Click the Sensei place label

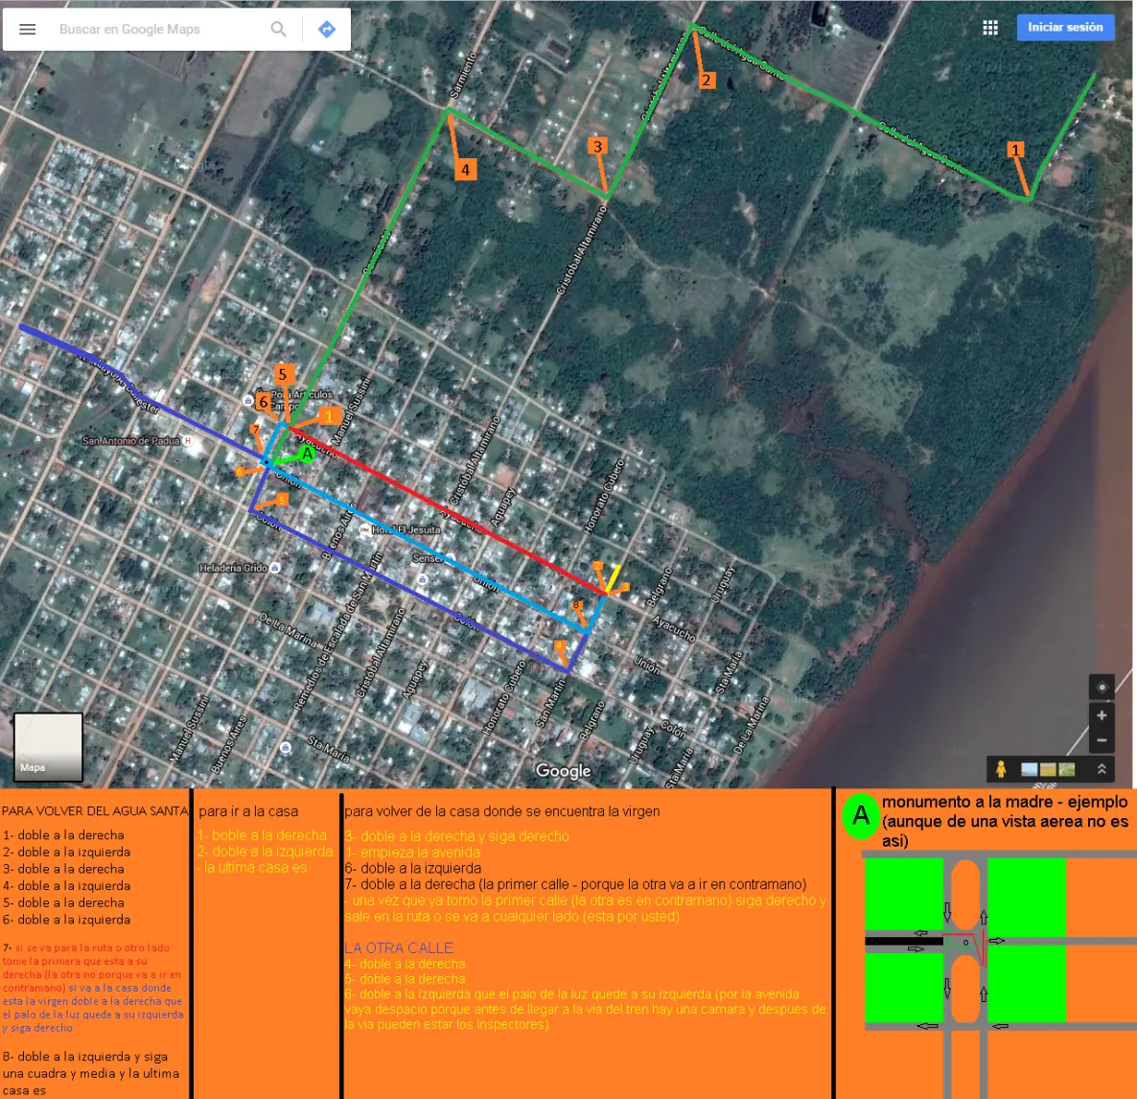428,558
